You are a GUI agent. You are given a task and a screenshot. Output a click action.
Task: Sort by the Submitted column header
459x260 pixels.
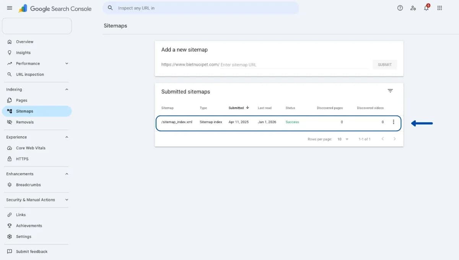(x=236, y=108)
